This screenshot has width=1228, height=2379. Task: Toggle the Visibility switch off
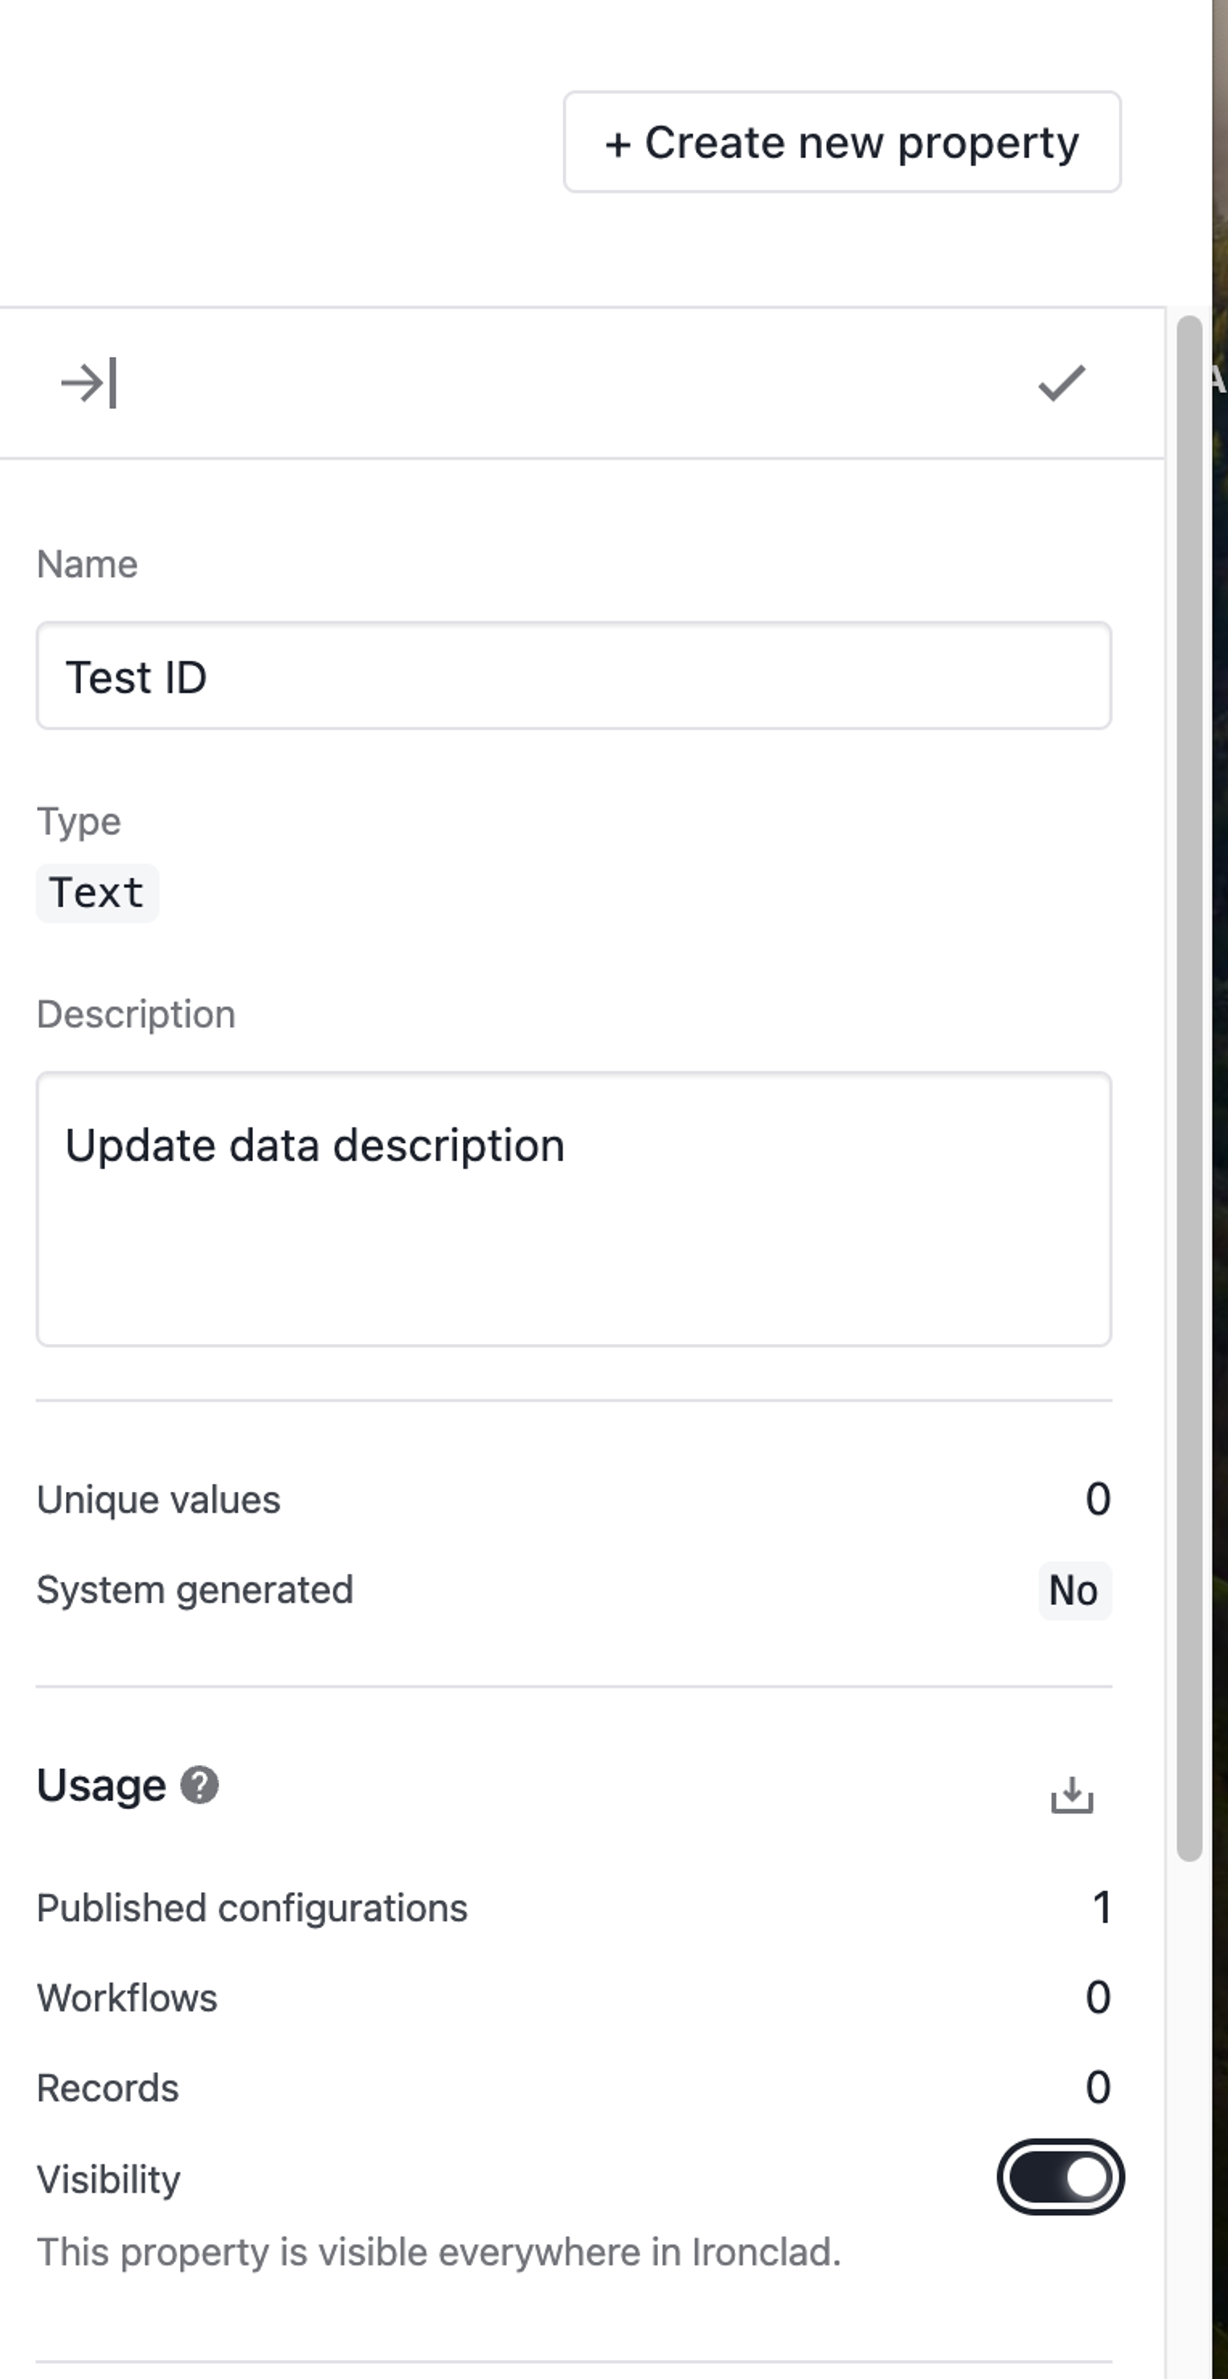click(x=1060, y=2177)
